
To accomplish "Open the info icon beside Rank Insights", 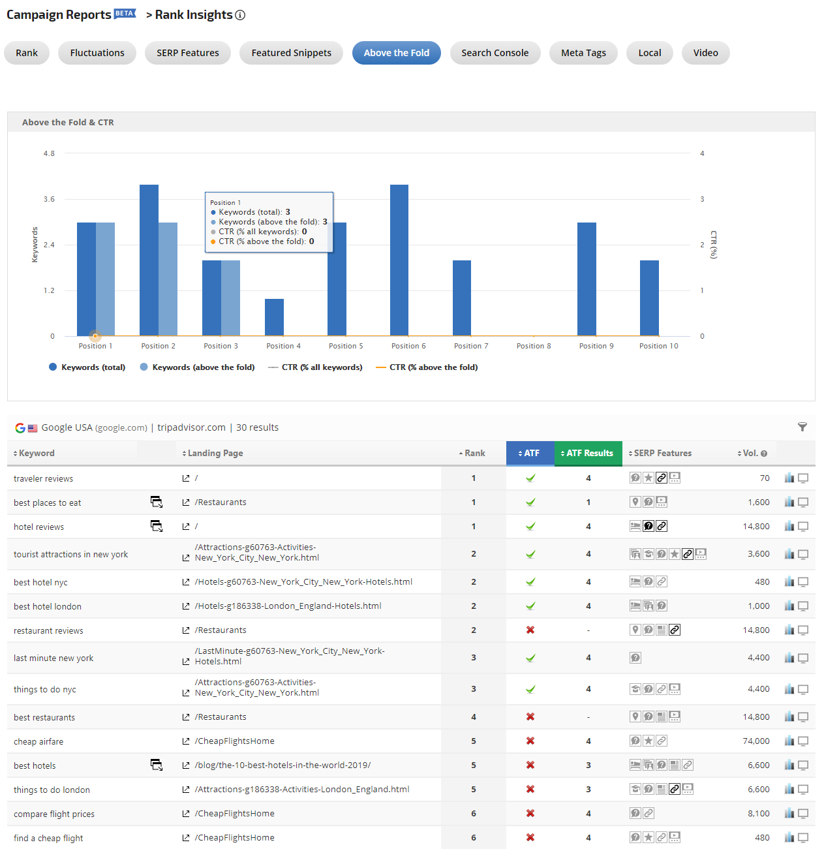I will coord(240,15).
